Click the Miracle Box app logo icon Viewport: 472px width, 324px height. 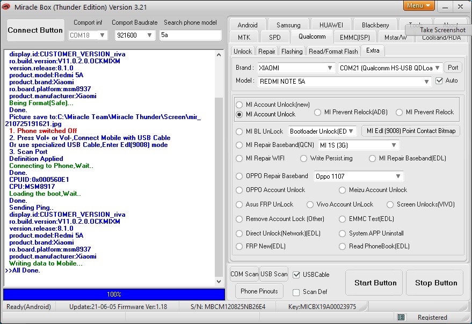6,6
